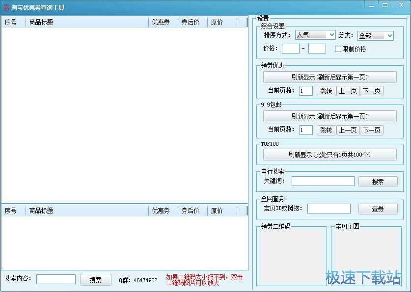The height and width of the screenshot is (292, 411).
Task: Go to 上一页 in 9.9包邮
Action: 348,130
